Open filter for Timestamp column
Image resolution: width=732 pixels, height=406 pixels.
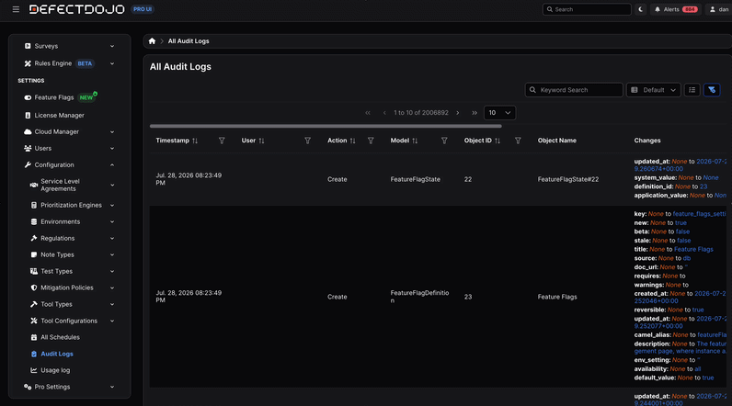pos(222,141)
